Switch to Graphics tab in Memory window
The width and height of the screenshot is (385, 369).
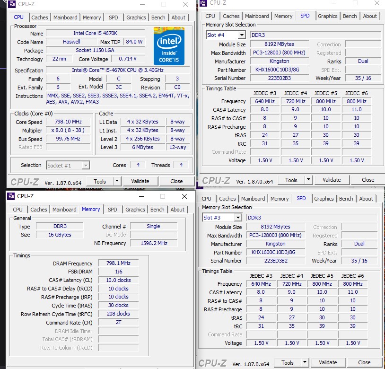click(135, 210)
